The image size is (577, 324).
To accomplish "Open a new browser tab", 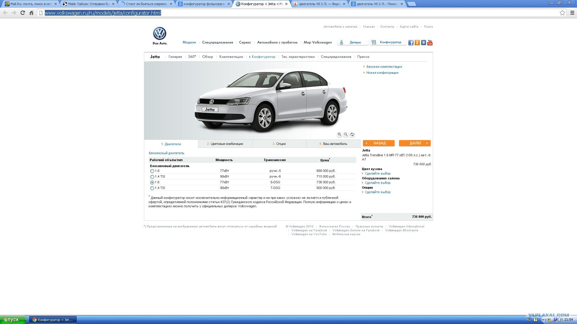I will pos(412,4).
